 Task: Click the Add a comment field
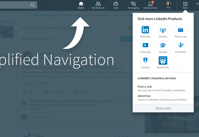(x=82, y=118)
